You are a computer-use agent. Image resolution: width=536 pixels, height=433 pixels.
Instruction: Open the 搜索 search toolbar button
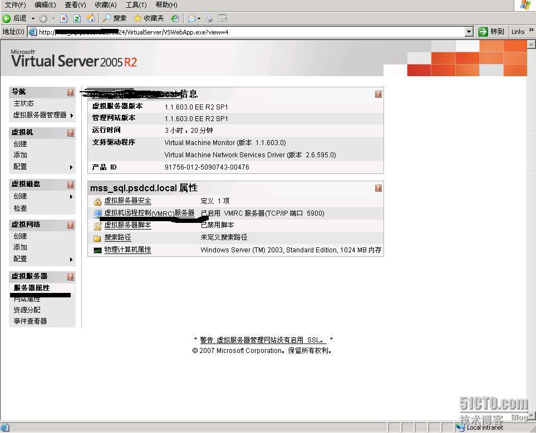[115, 18]
